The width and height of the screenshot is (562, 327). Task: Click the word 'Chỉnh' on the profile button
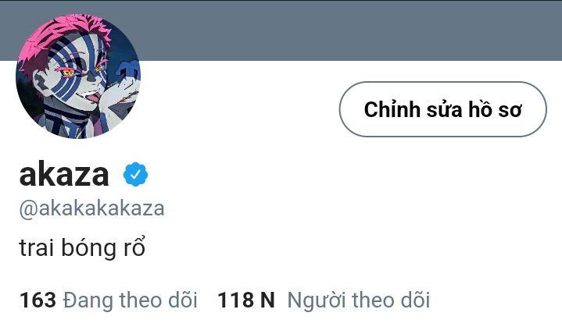pos(392,109)
